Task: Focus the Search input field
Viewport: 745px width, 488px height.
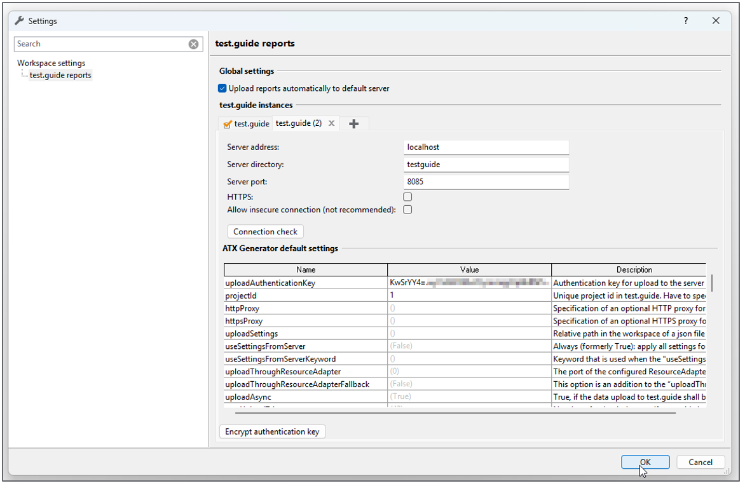Action: pos(100,44)
